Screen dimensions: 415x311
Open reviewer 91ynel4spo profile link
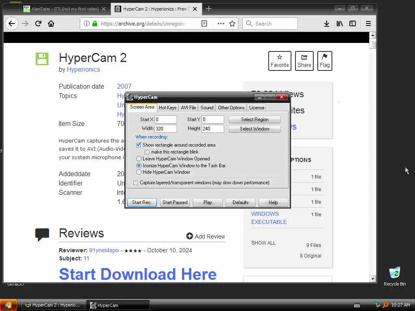pos(104,250)
